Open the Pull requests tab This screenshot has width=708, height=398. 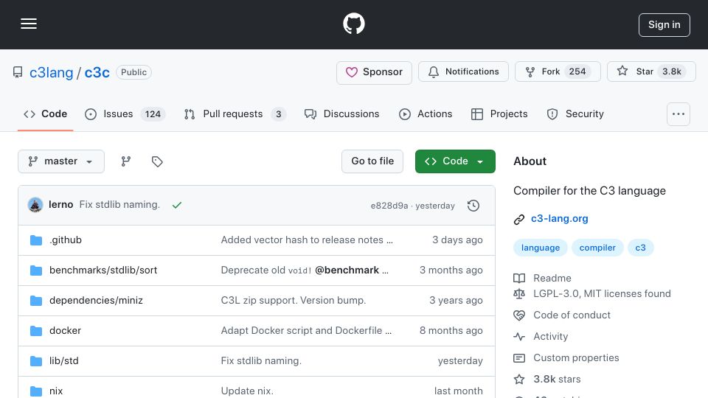point(235,114)
